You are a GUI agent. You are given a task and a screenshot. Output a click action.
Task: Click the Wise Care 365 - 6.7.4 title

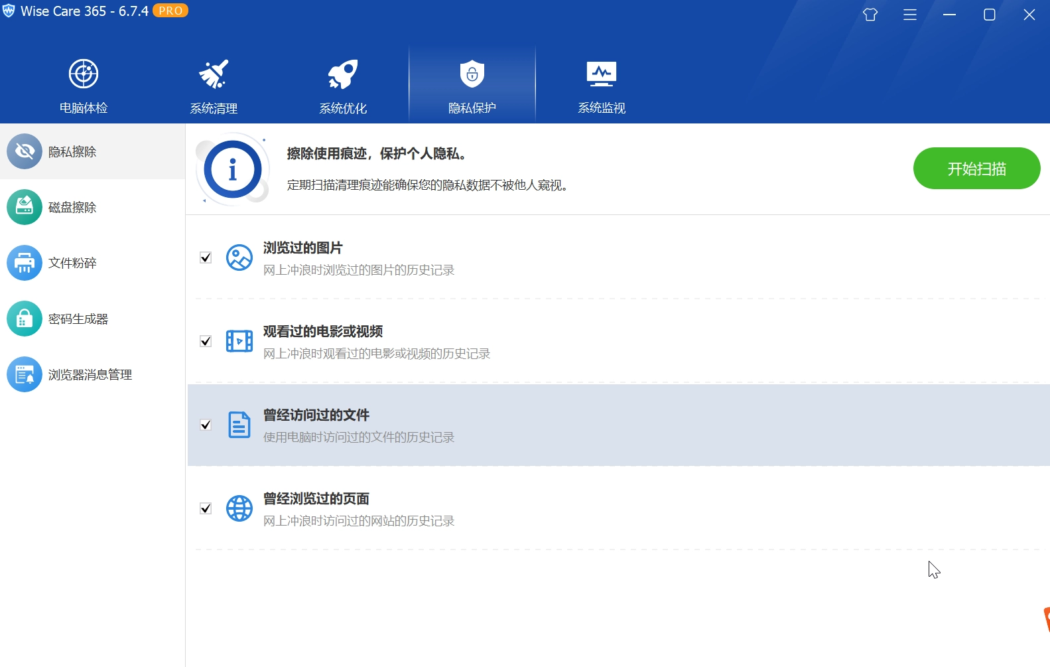point(84,11)
